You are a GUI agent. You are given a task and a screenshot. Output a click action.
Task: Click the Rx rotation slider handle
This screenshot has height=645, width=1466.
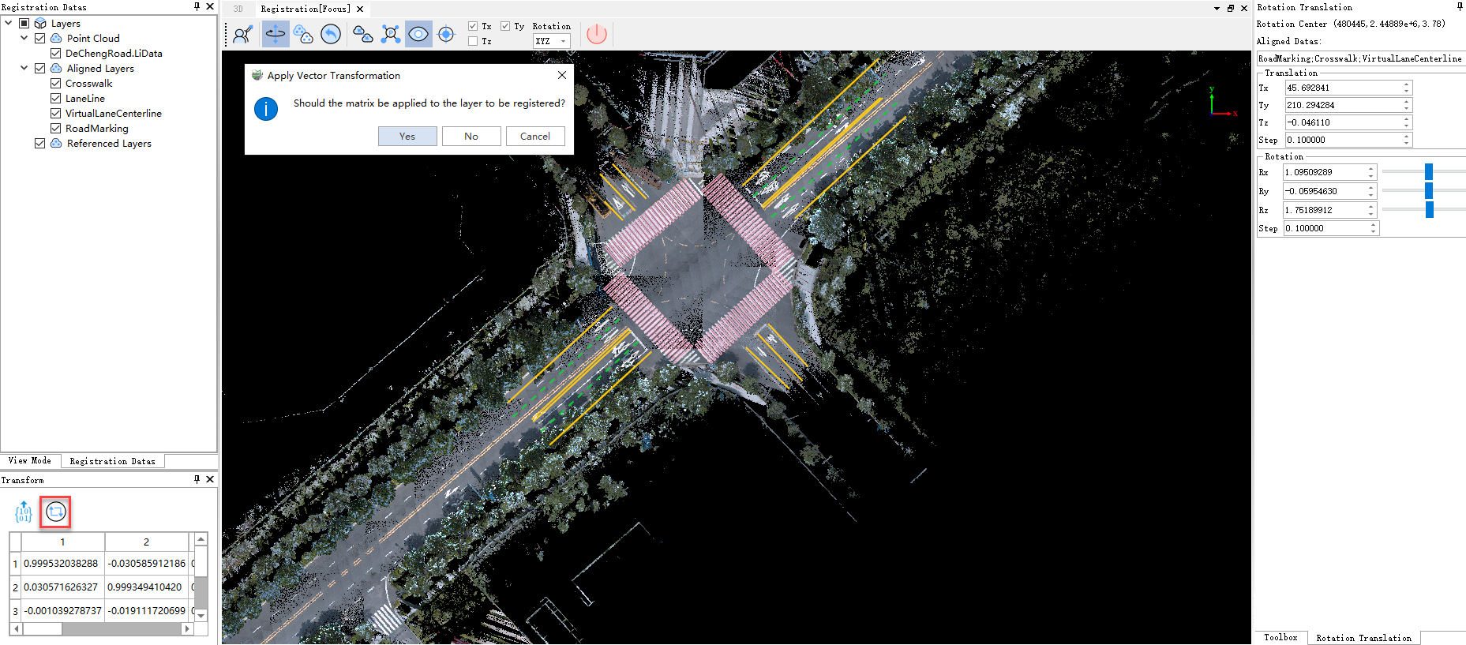tap(1429, 172)
